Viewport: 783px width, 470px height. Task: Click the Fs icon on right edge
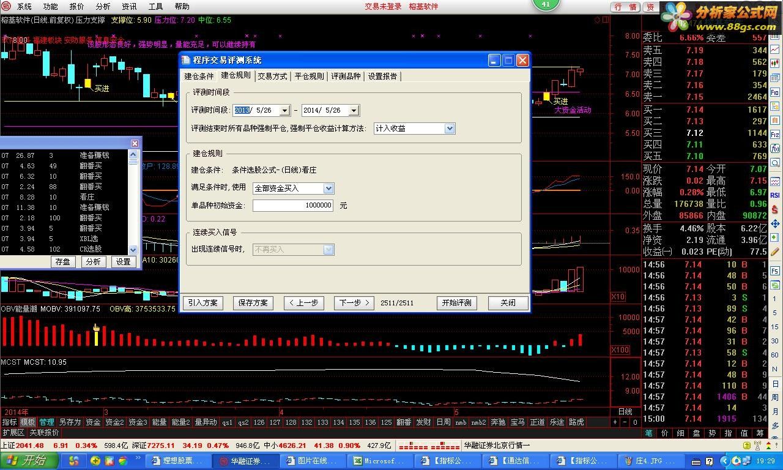[x=774, y=270]
